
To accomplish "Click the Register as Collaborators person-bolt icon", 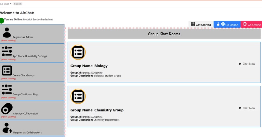I will [7, 128].
